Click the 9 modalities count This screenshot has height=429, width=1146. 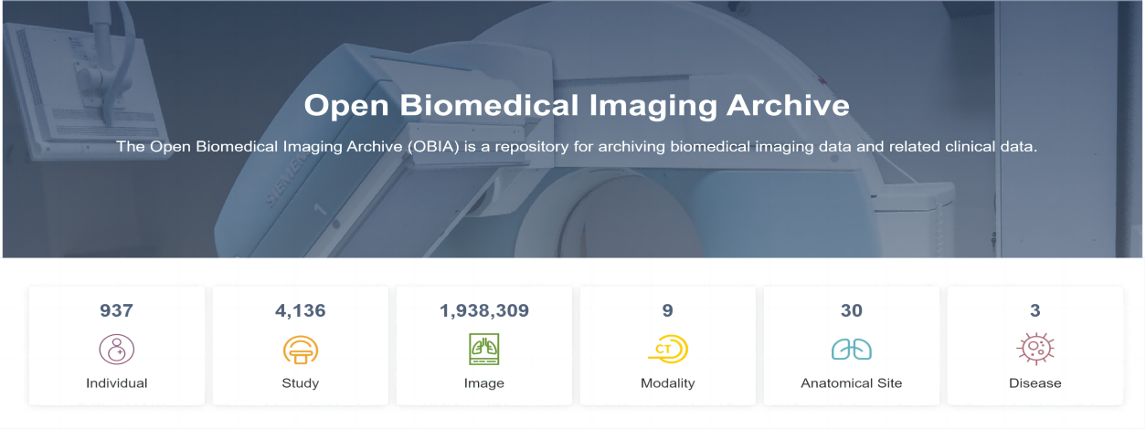coord(668,311)
